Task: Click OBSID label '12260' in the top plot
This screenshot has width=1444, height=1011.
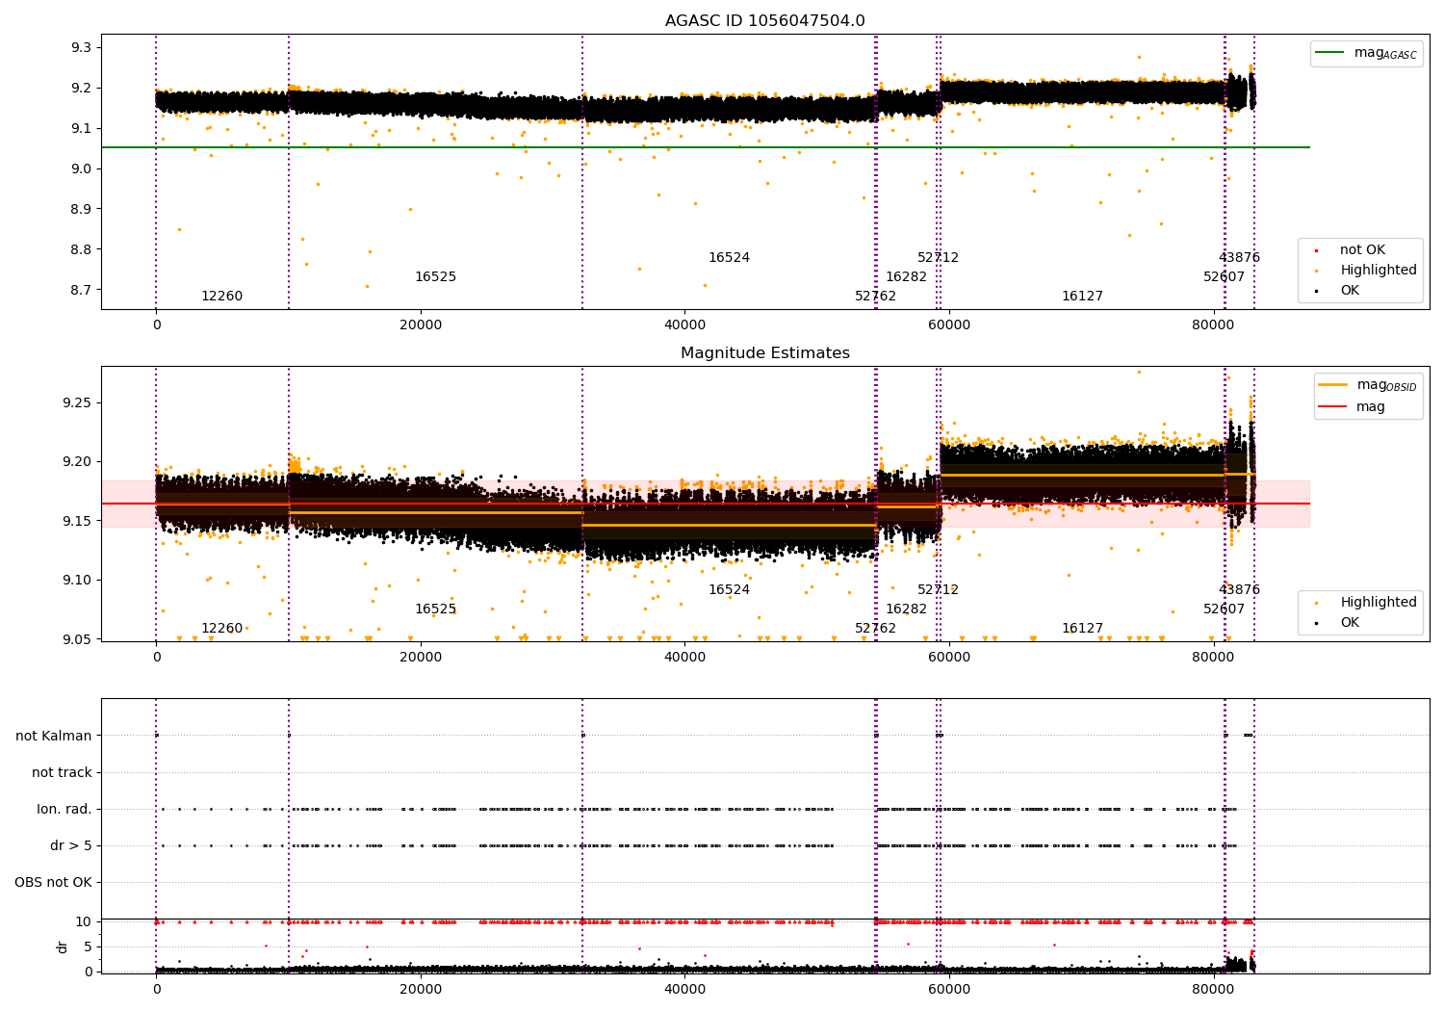Action: 221,297
